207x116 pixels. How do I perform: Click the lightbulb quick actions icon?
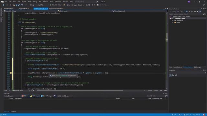(11, 73)
